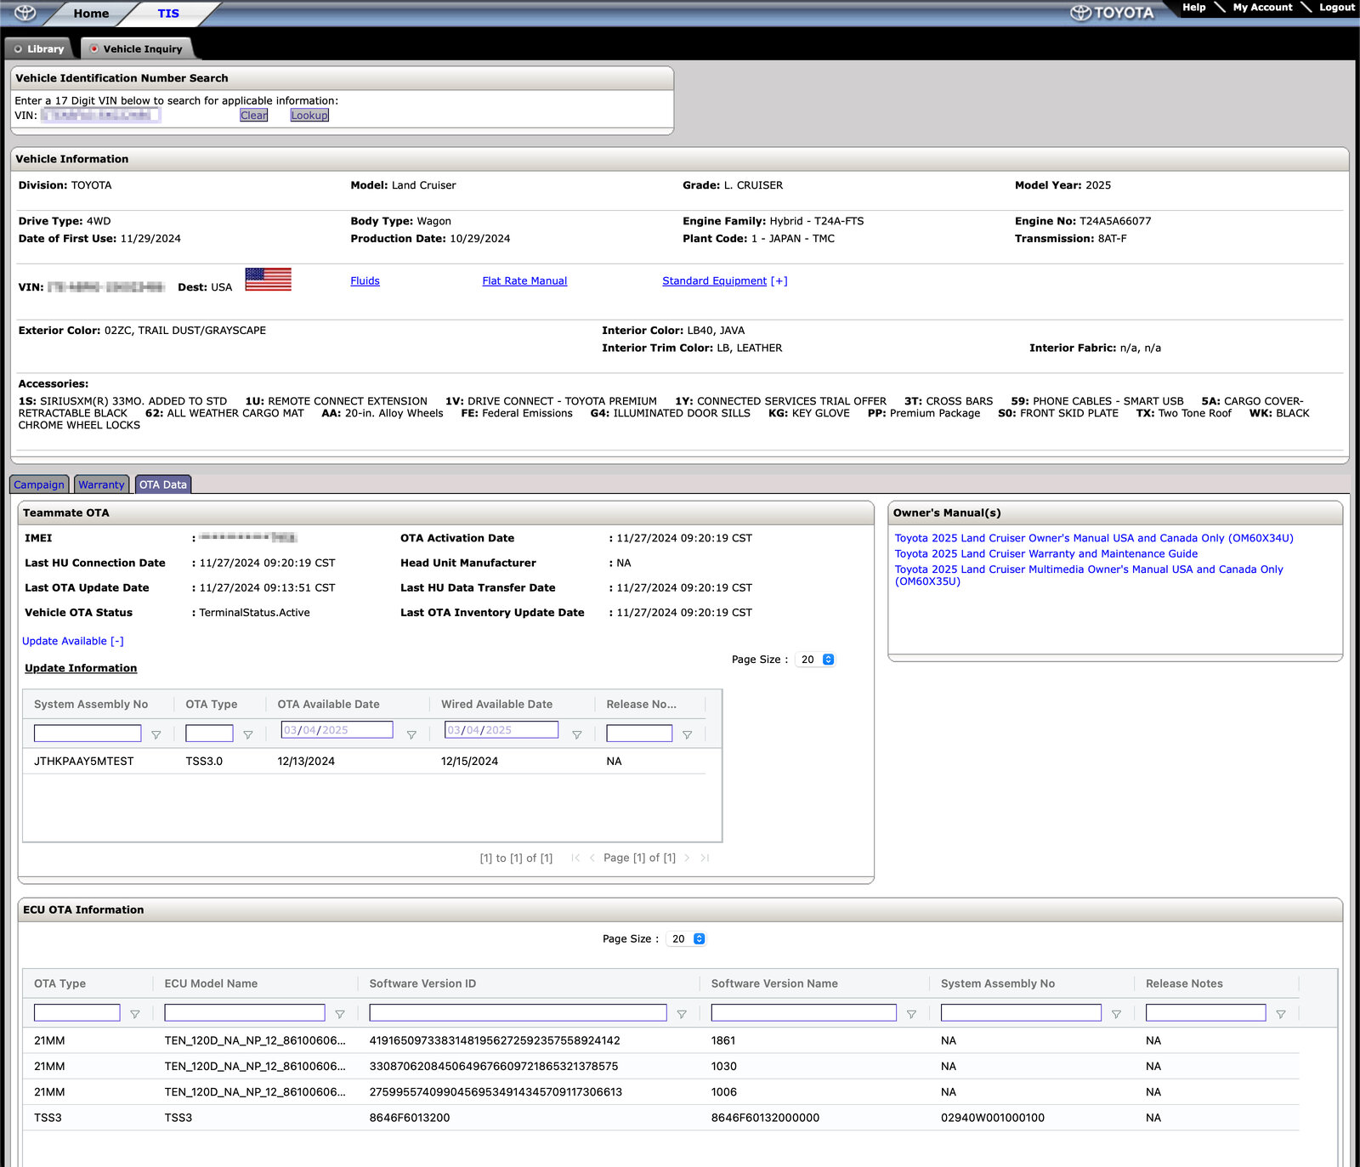Screen dimensions: 1360x1167
Task: Click the Software Version ID column header
Action: click(422, 983)
